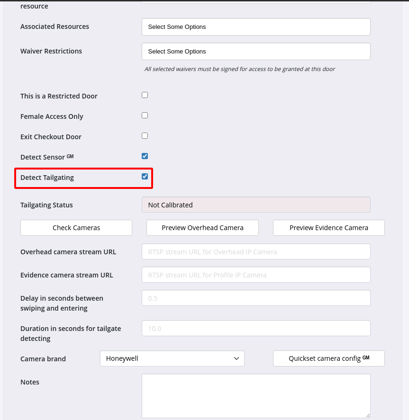The height and width of the screenshot is (420, 409).
Task: Open the Waiver Restrictions options selector
Action: click(256, 52)
